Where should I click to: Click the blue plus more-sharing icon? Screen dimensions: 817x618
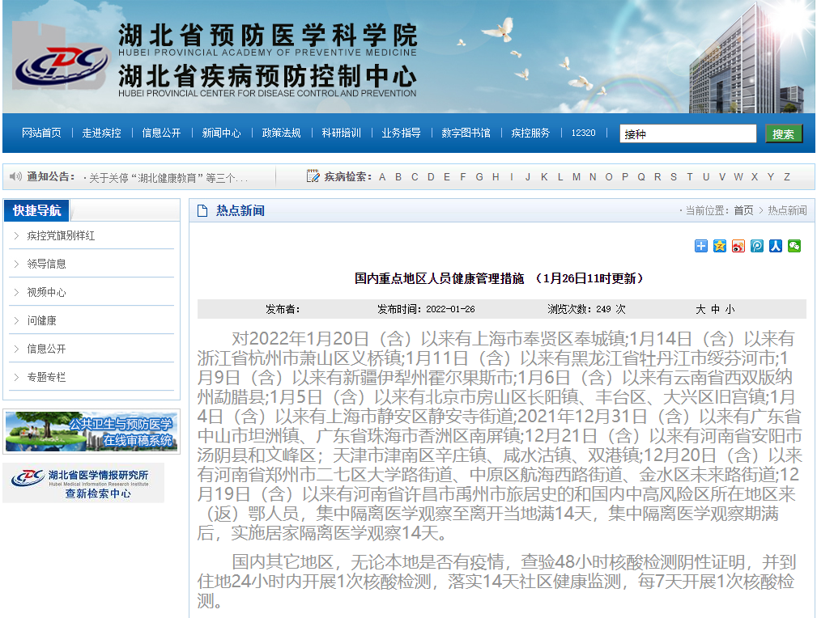[x=701, y=246]
